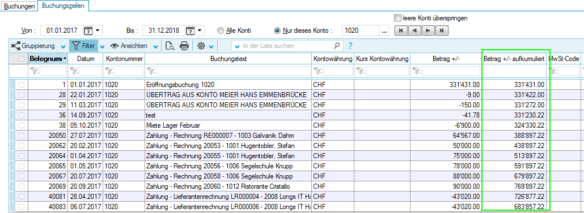Sort by Buchungstext column header
584x213 pixels.
[x=228, y=59]
